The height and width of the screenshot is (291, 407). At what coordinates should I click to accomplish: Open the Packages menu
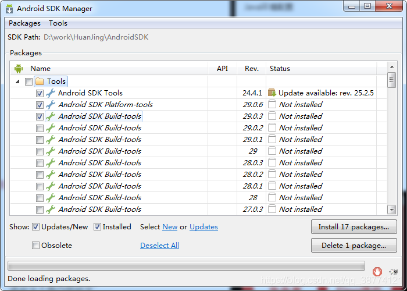[x=24, y=23]
